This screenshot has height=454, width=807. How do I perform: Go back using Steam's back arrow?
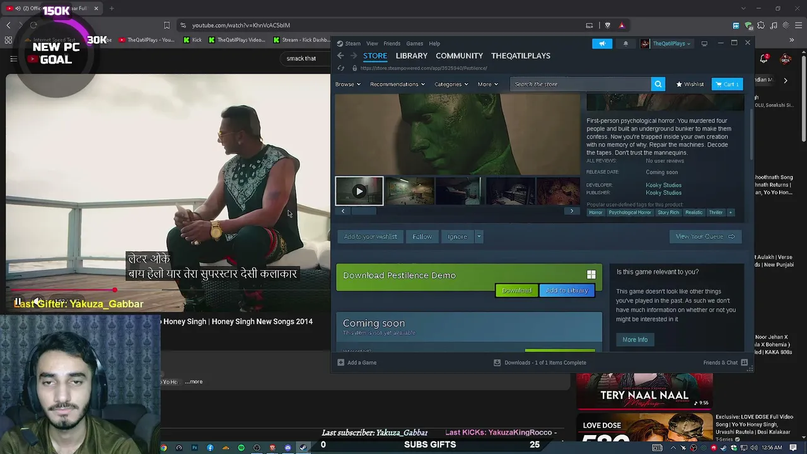tap(340, 55)
